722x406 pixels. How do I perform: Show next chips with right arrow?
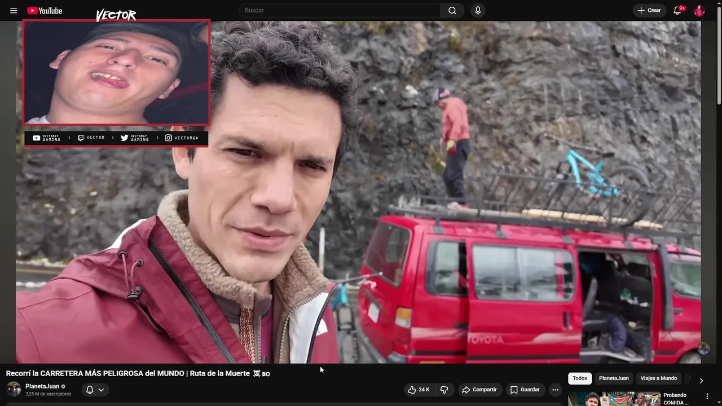pos(701,380)
